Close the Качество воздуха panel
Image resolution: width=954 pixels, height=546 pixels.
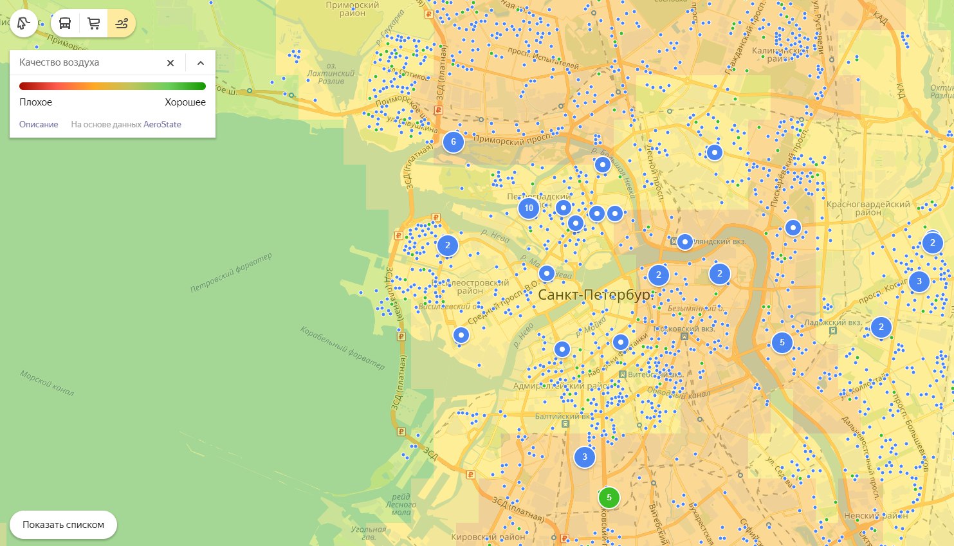170,63
